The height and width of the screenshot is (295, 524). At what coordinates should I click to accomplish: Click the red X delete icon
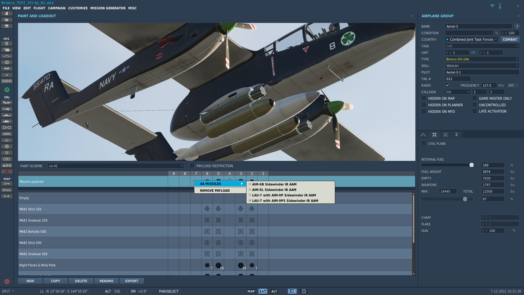[7, 172]
